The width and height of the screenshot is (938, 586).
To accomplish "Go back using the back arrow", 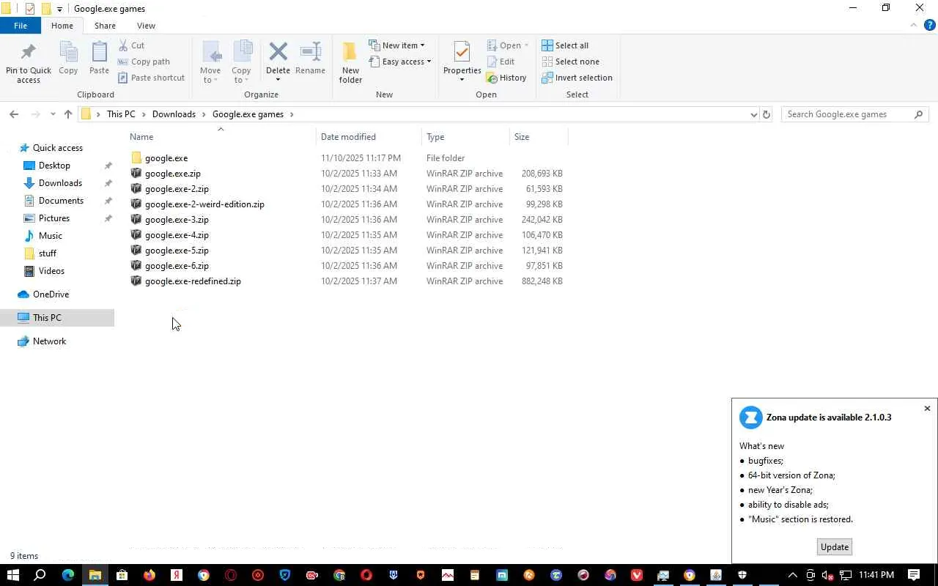I will (14, 114).
